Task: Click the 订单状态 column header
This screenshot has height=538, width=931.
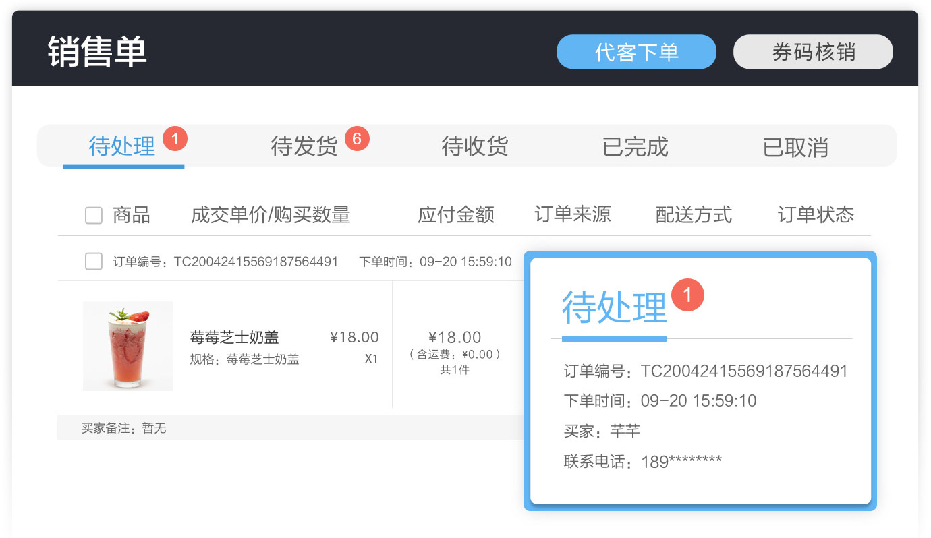Action: pos(815,214)
